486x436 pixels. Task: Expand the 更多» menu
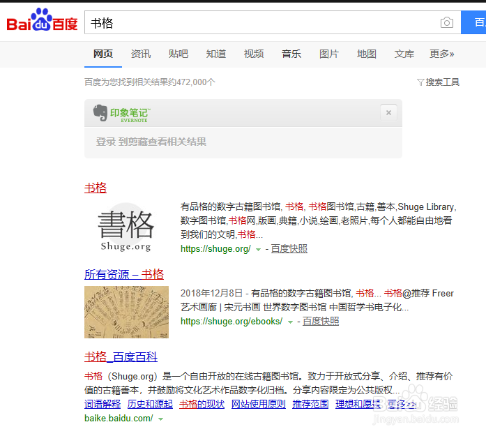[x=441, y=54]
